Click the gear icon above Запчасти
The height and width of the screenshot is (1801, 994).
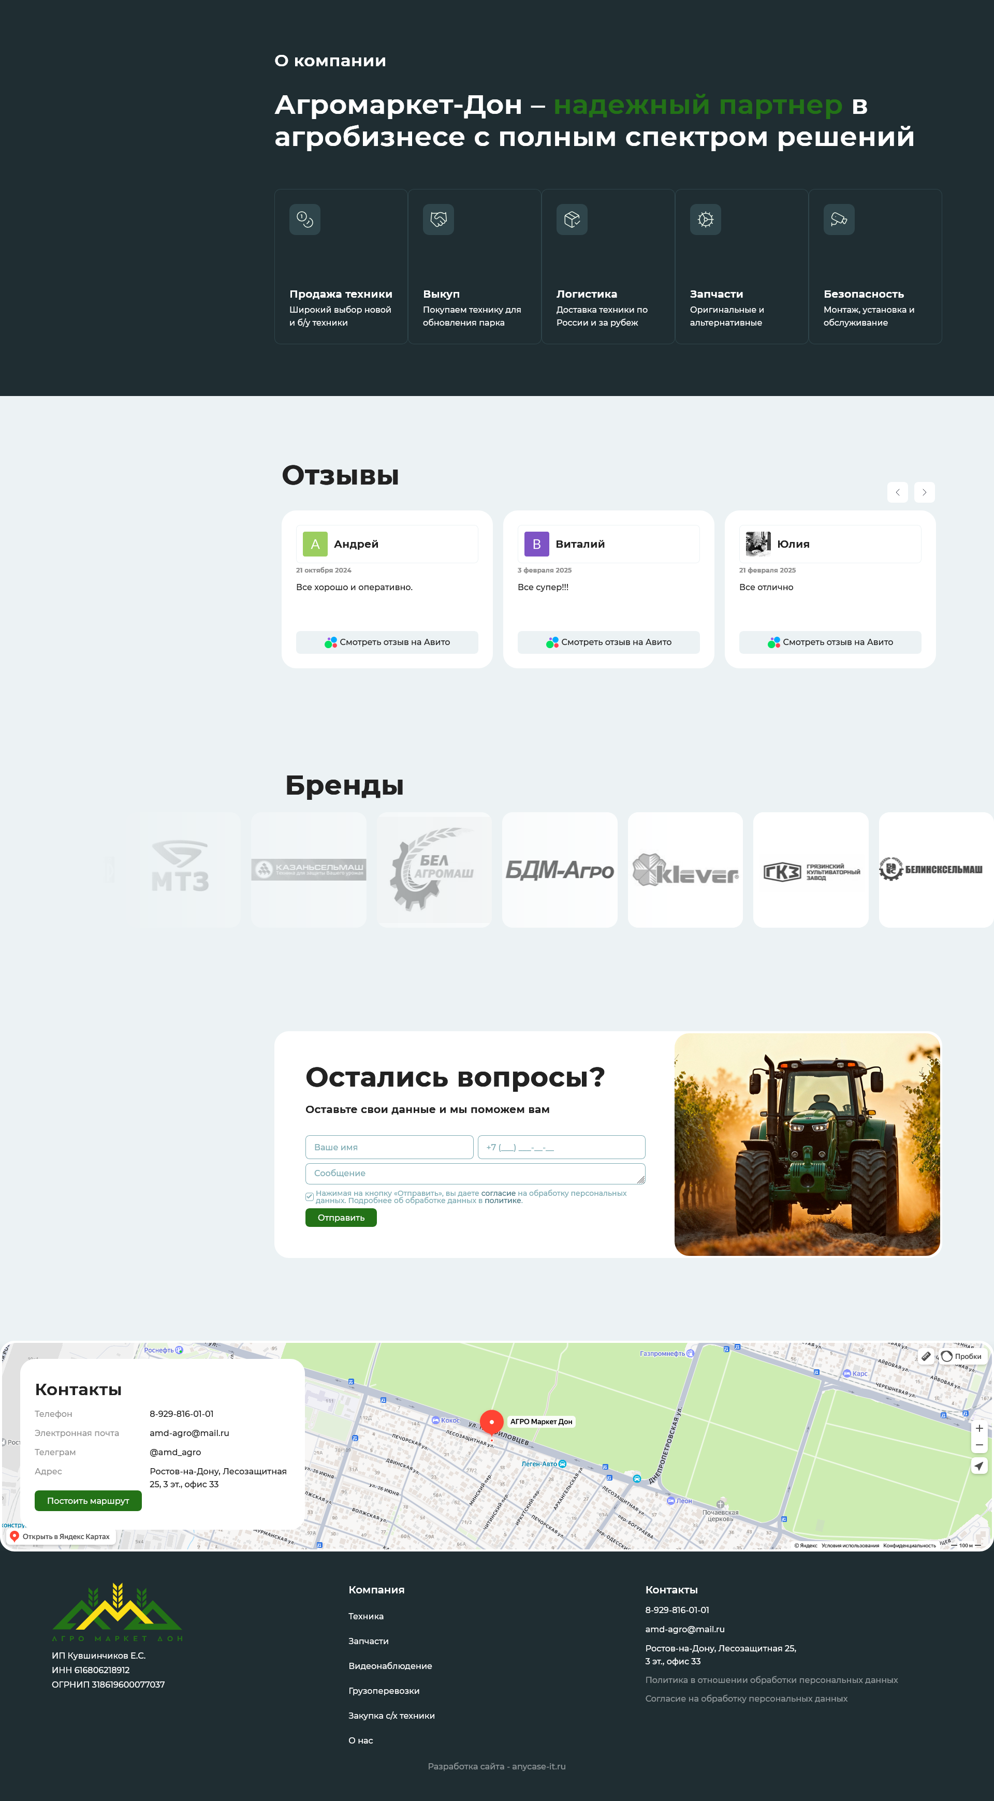click(705, 219)
